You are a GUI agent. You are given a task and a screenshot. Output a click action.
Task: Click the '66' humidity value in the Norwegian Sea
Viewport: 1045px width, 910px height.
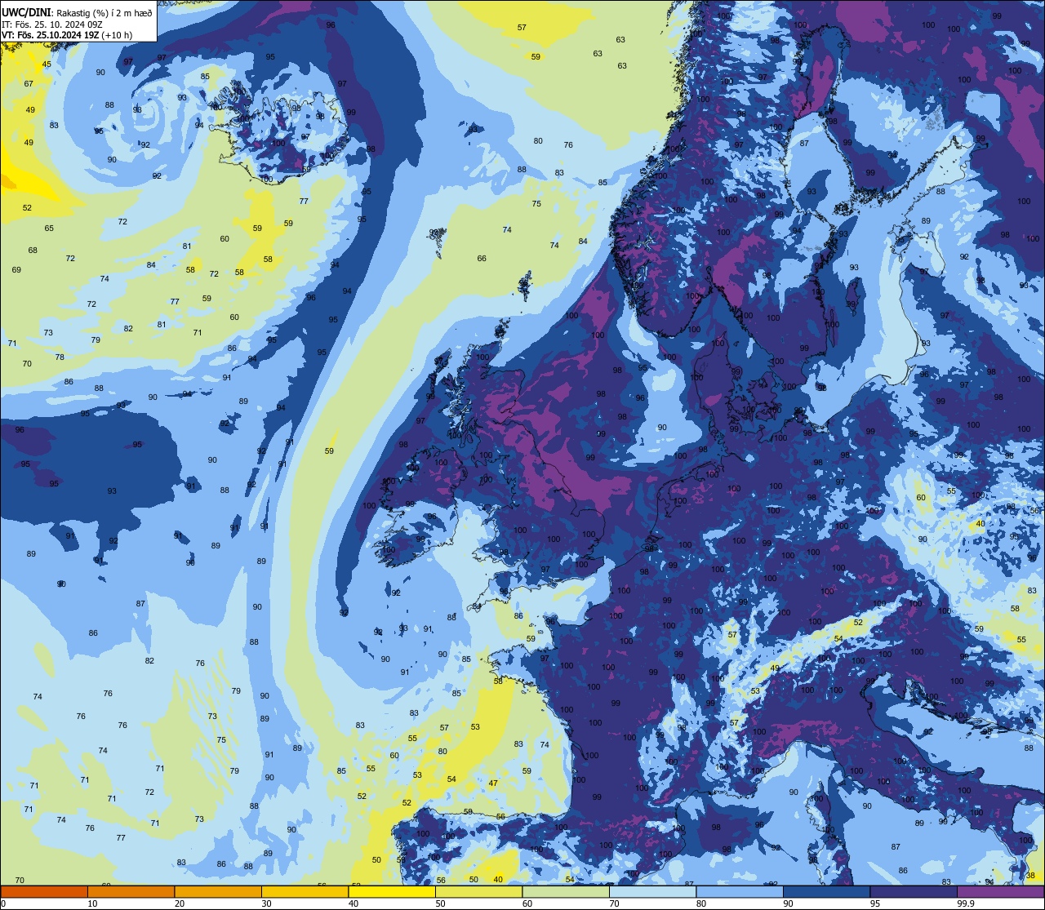482,259
